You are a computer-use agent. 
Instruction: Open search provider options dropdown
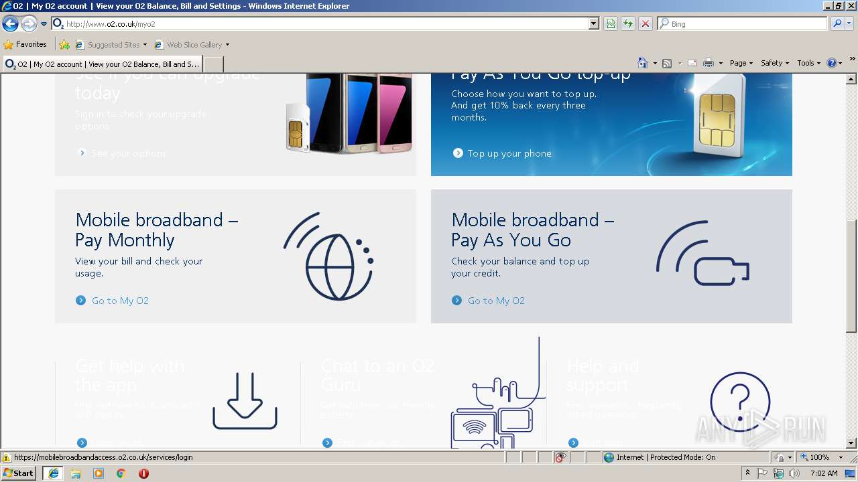point(849,24)
